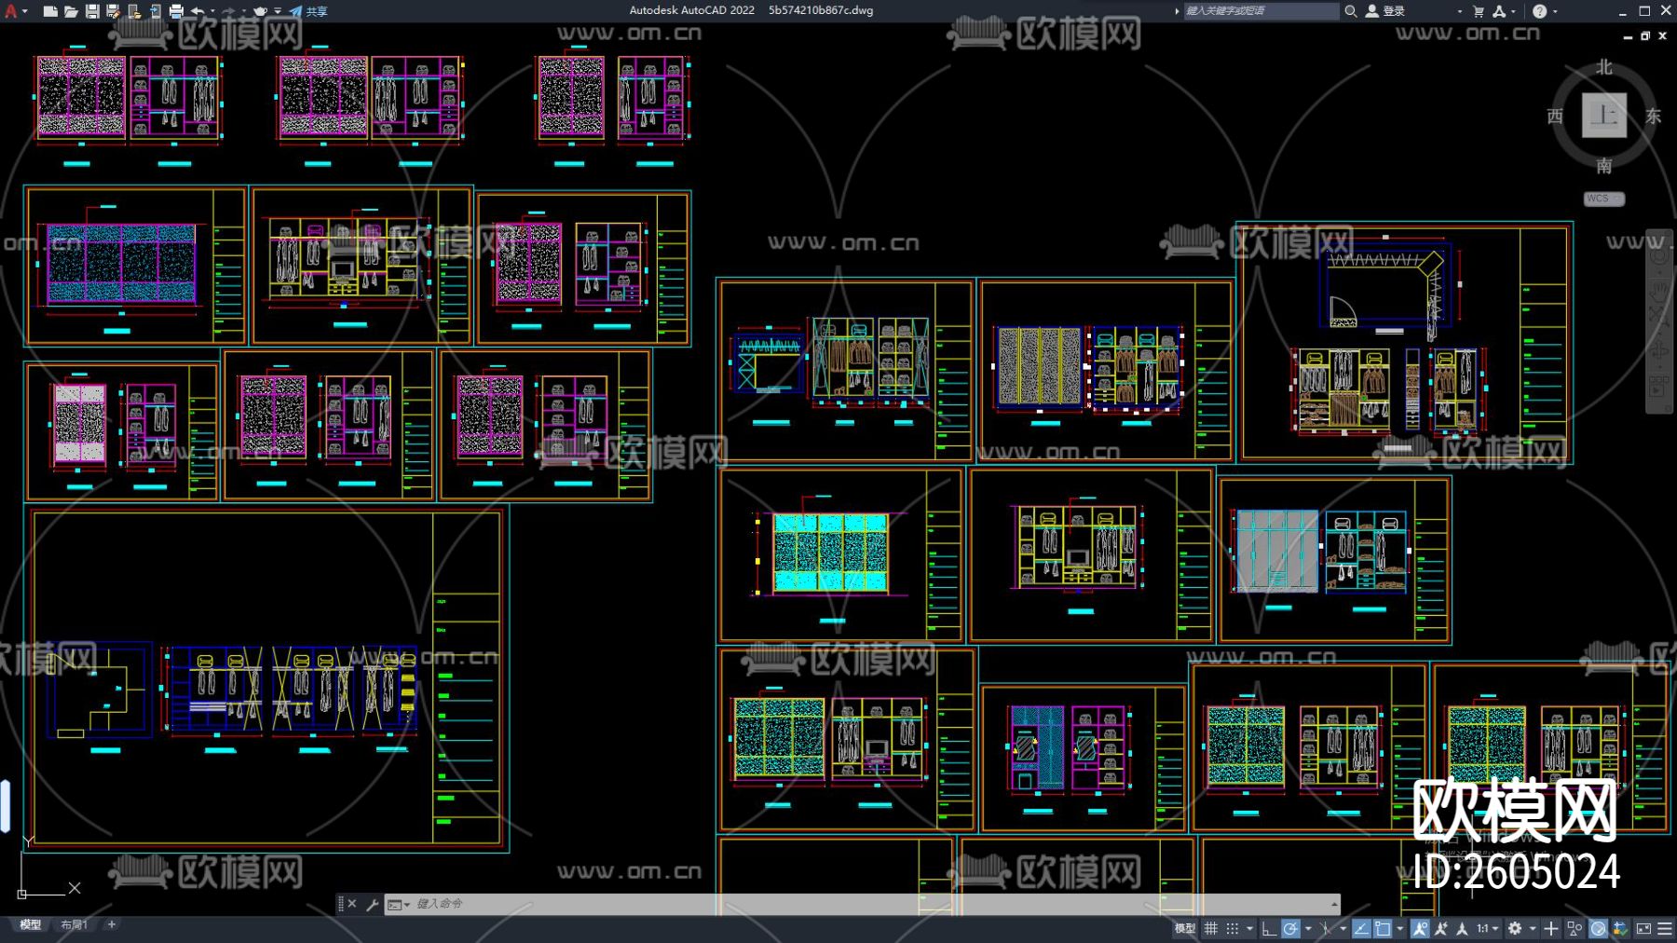Screen dimensions: 1677x943
Task: Open the Help question mark icon
Action: [1539, 11]
